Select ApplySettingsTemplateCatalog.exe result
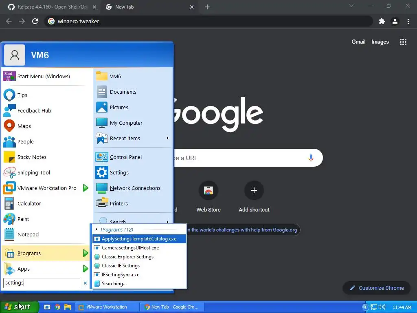 (139, 239)
